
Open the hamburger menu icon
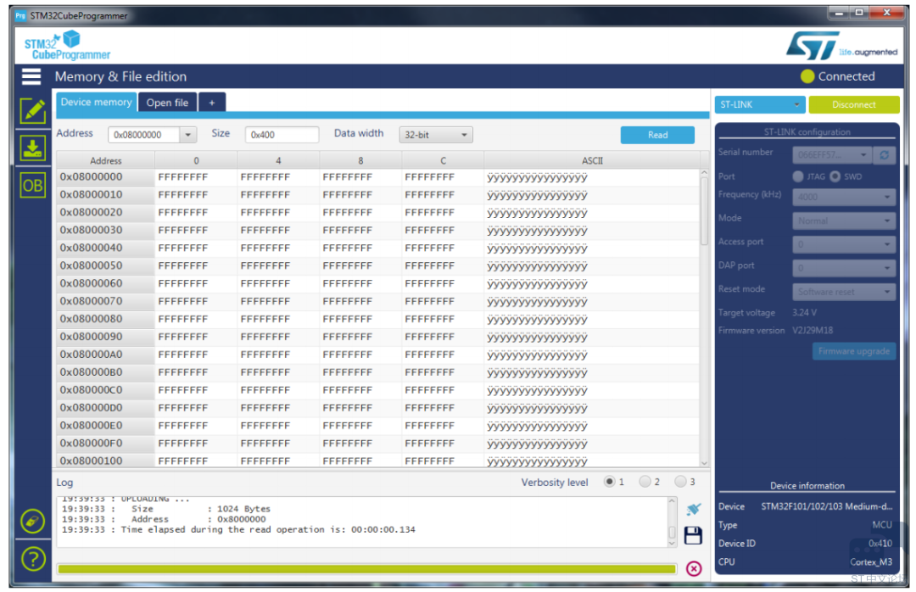coord(31,76)
